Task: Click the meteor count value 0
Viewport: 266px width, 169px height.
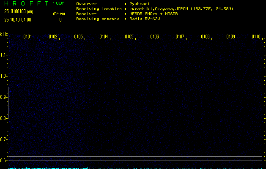Action: pyautogui.click(x=60, y=20)
